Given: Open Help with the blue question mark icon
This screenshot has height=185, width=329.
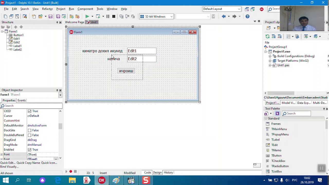Looking at the screenshot, I should 247,16.
